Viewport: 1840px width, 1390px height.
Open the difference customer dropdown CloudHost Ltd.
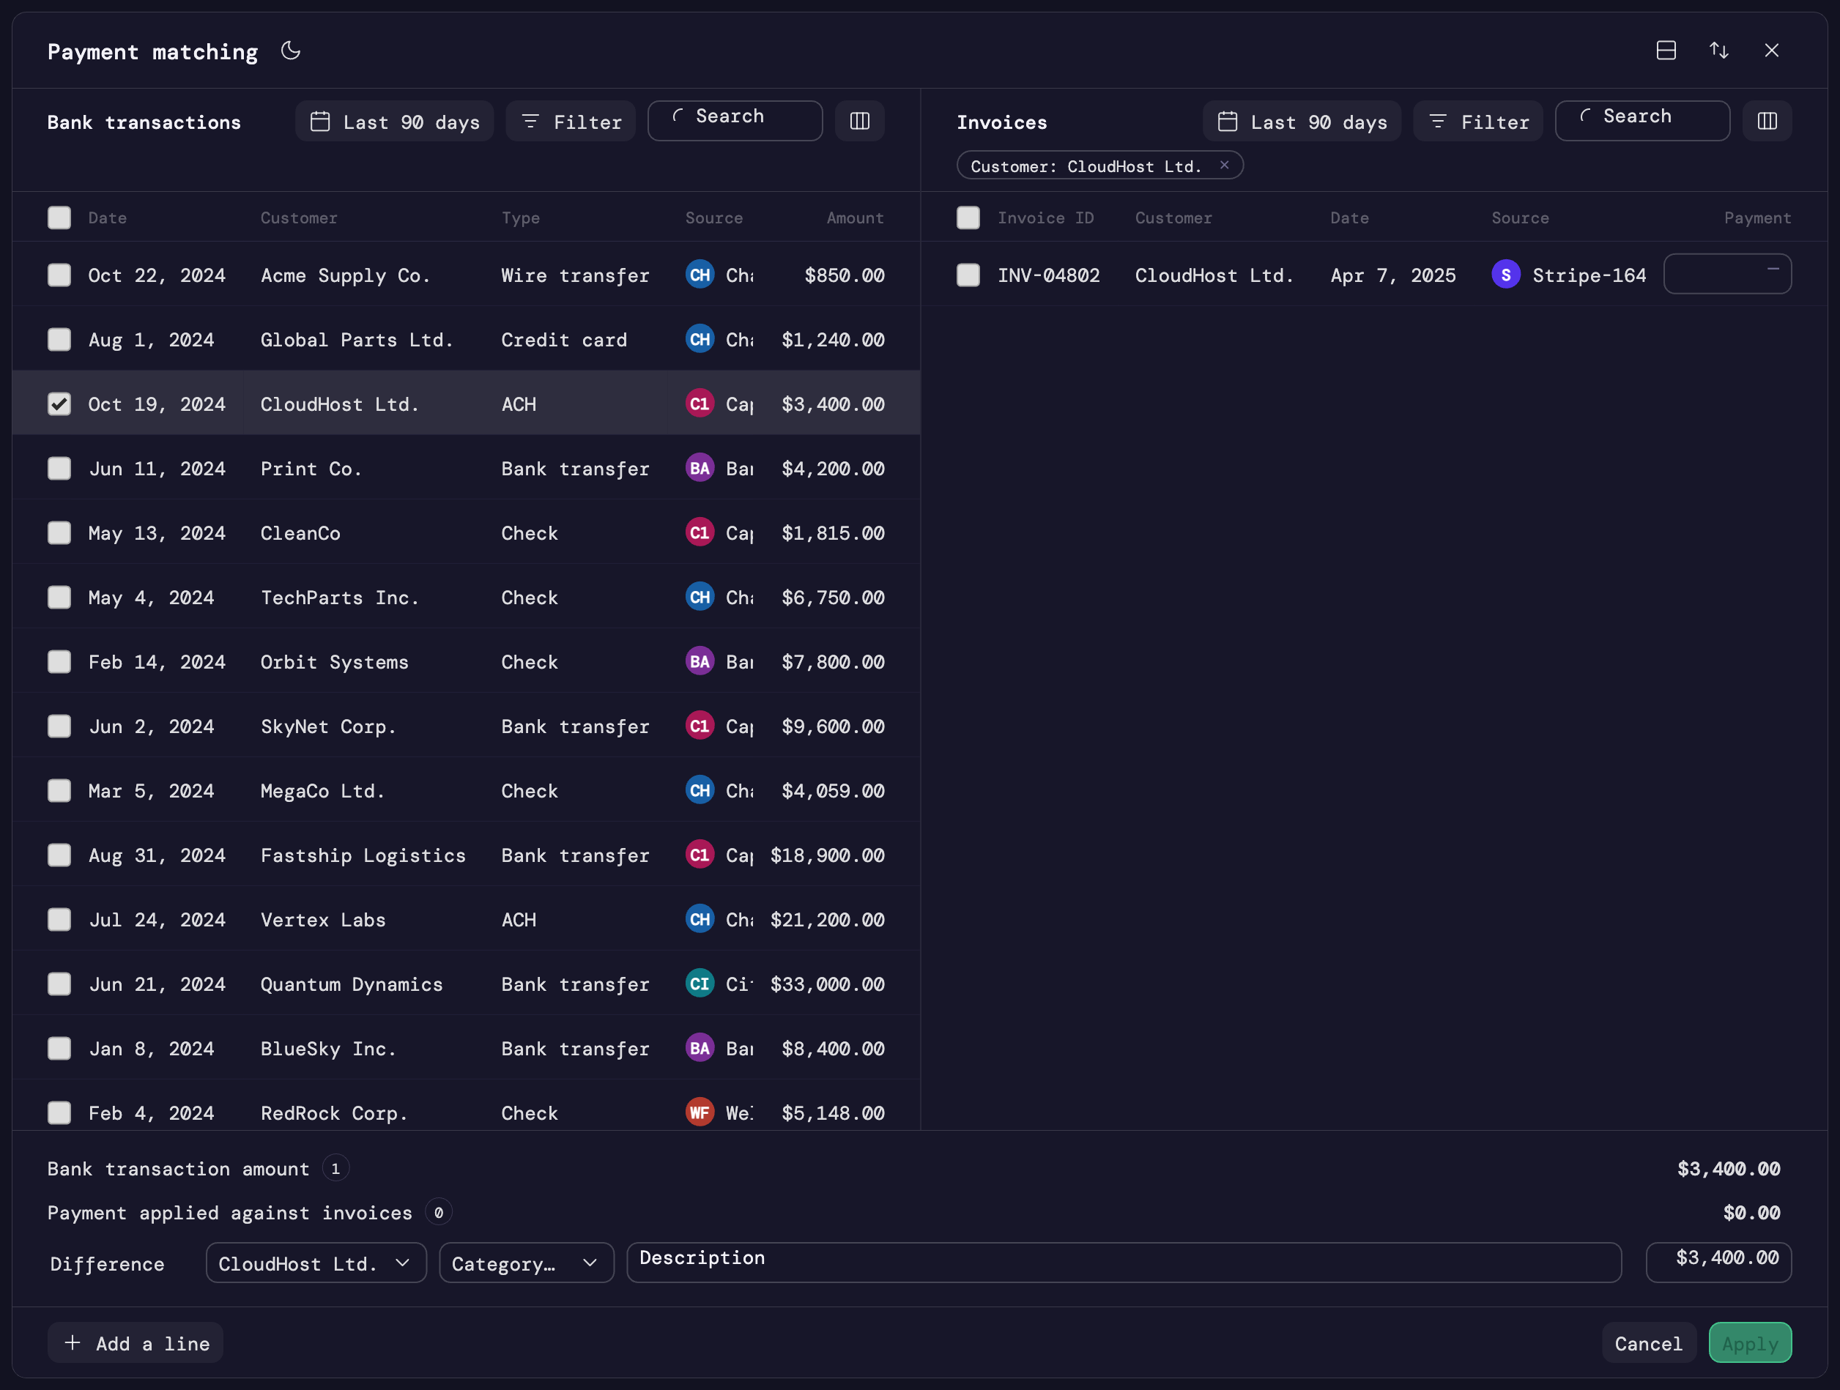tap(316, 1263)
